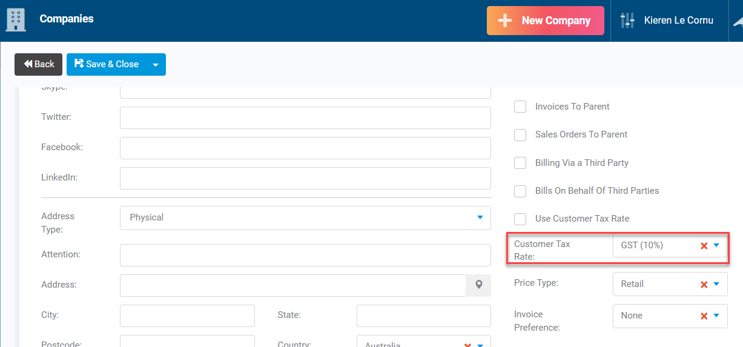Click the New Company button

546,21
